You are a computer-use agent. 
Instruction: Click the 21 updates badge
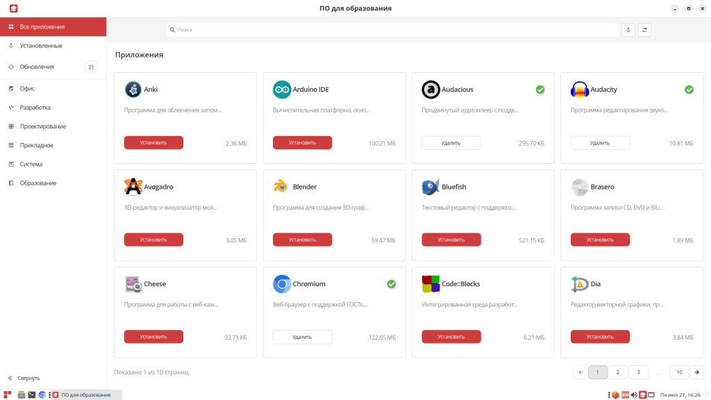pyautogui.click(x=91, y=67)
